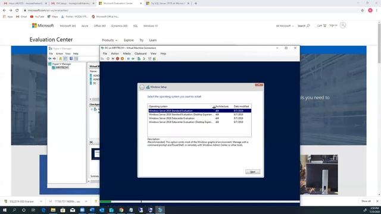Viewport: 381px width, 214px height.
Task: Open File menu in Virtual Machine Connection
Action: click(105, 53)
